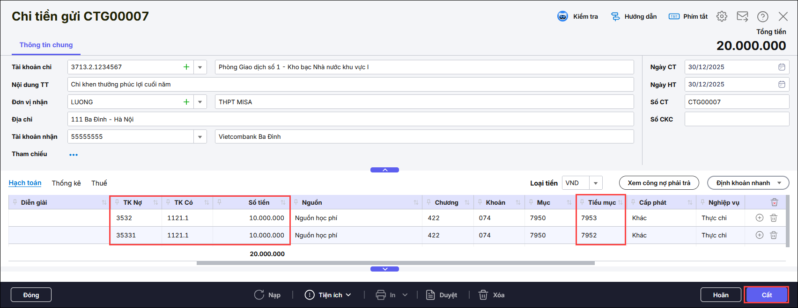Switch to Thuế tab

tap(99, 183)
